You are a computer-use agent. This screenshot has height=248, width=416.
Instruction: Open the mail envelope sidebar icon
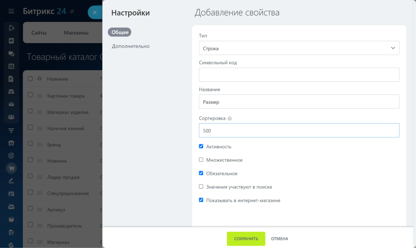click(11, 104)
